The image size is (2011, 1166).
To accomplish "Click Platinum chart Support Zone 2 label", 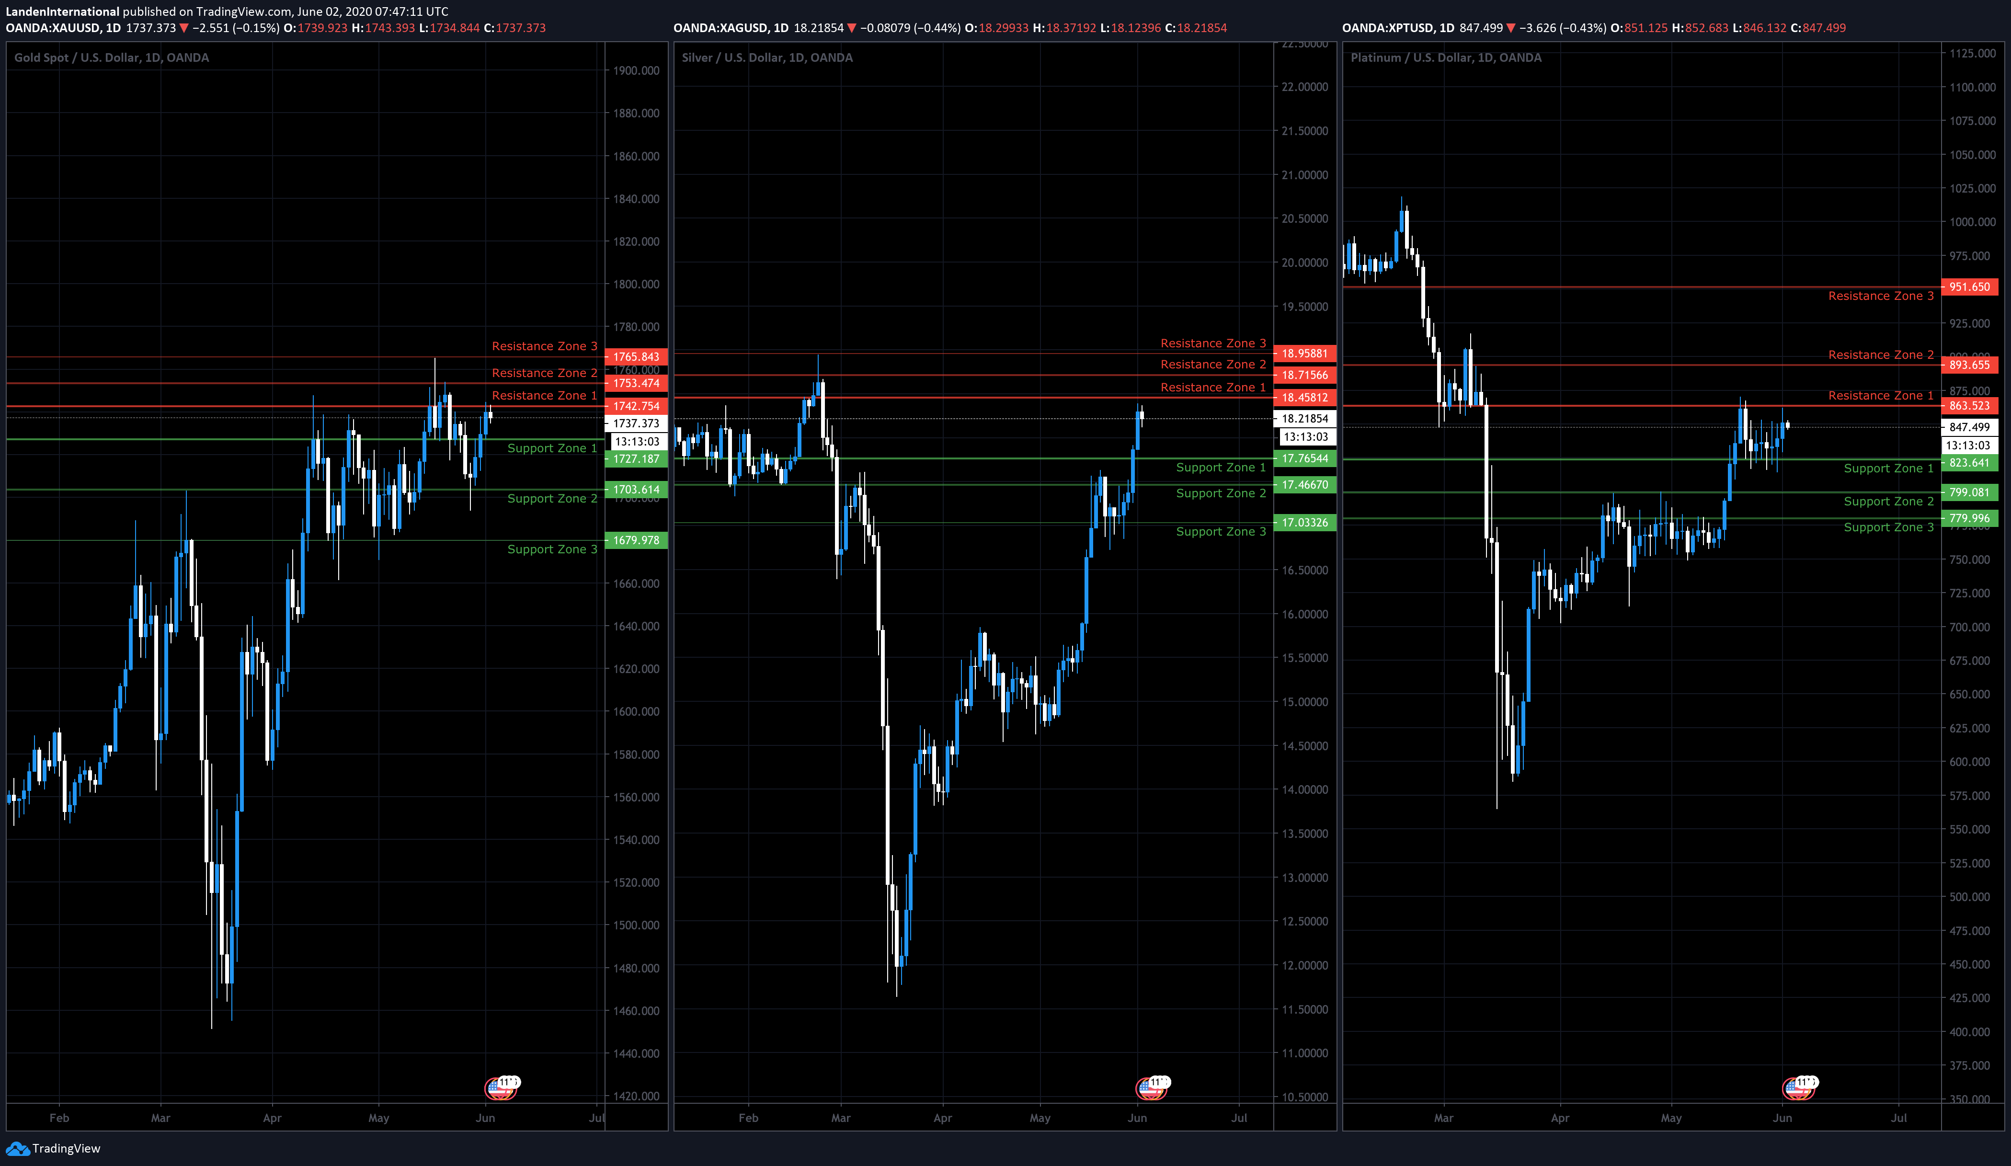I will [1889, 502].
